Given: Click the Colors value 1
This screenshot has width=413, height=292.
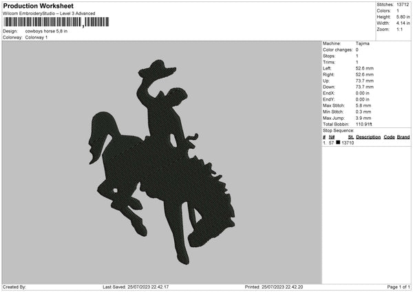Looking at the screenshot, I should pyautogui.click(x=398, y=11).
